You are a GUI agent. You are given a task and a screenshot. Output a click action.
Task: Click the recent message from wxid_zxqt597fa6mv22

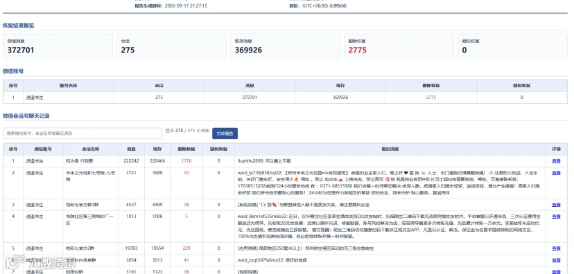(x=272, y=260)
